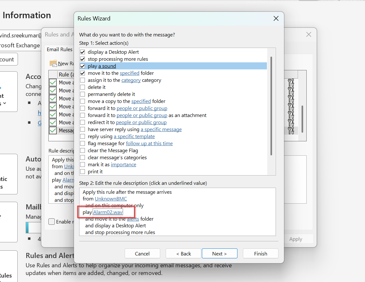365x282 pixels.
Task: Open the Alarm02.wav sound link
Action: tap(108, 212)
